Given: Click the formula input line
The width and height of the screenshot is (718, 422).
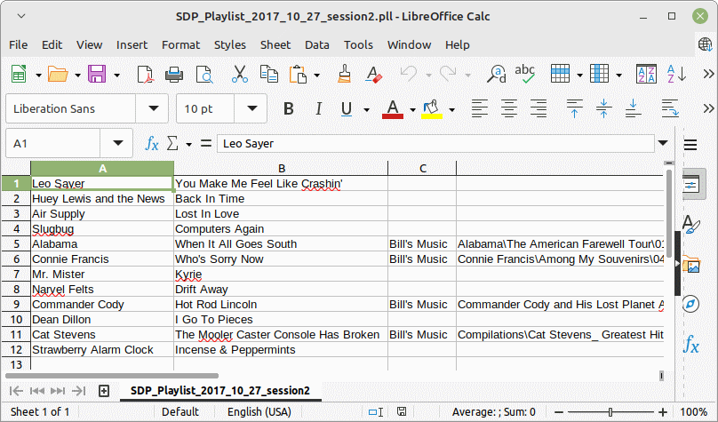Looking at the screenshot, I should (x=435, y=144).
